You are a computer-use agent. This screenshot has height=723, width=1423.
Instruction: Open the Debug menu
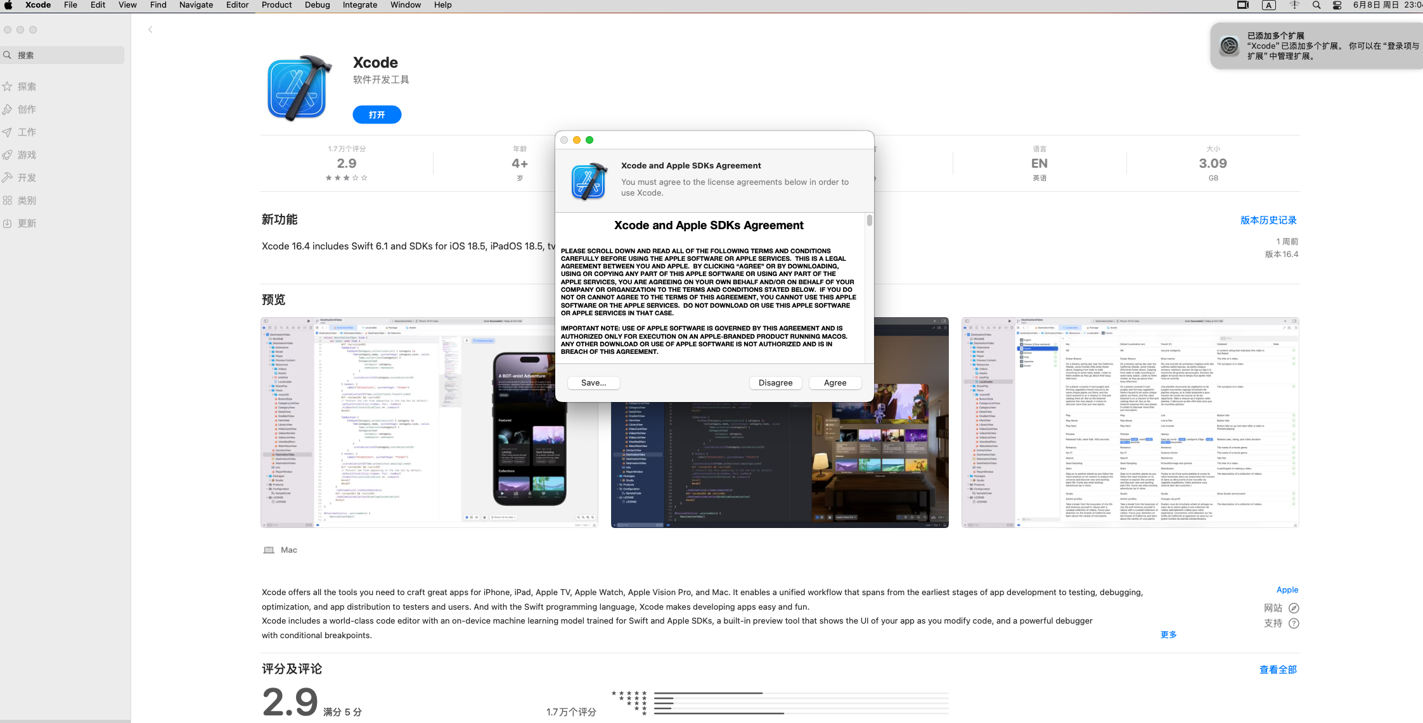(316, 5)
